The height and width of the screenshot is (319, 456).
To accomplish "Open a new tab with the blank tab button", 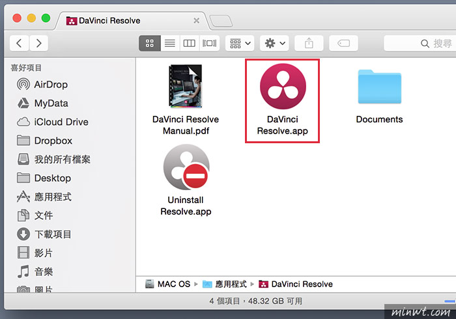I will tap(221, 21).
